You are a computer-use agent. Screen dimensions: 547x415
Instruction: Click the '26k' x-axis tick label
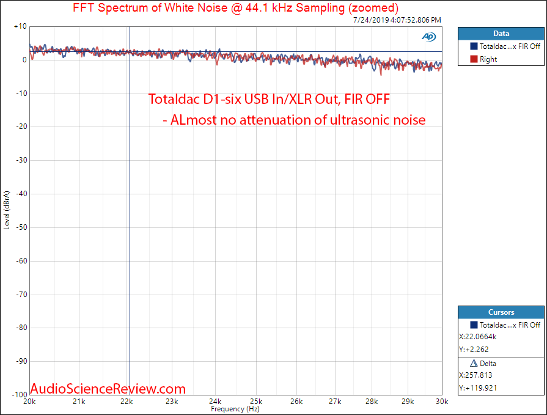[296, 402]
